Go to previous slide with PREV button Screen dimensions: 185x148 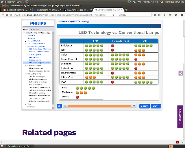tap(144, 106)
